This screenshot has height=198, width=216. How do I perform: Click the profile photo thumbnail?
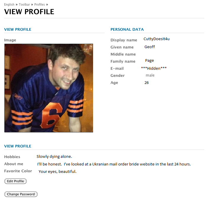tap(49, 88)
